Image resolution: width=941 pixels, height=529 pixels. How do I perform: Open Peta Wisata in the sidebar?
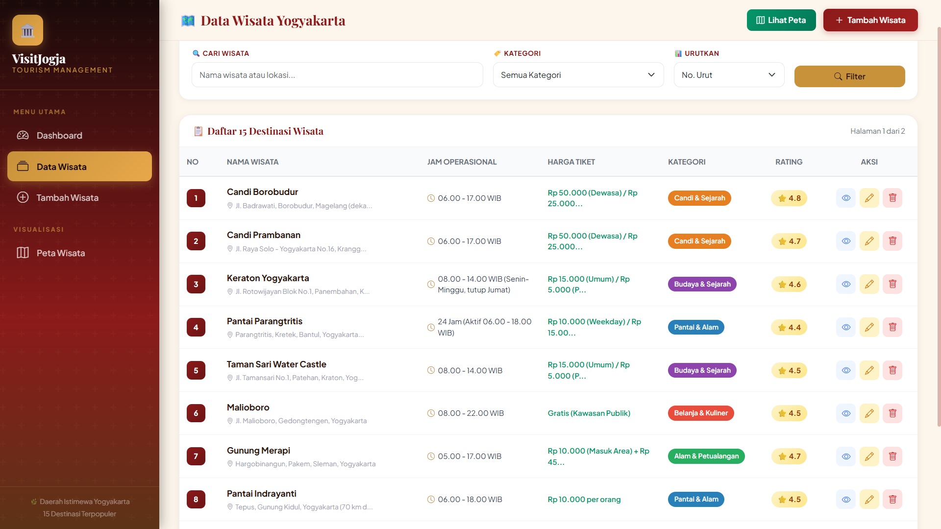tap(79, 253)
